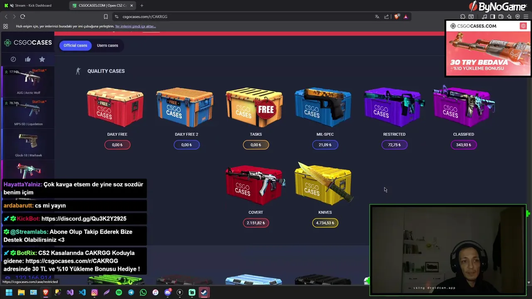This screenshot has height=299, width=532.
Task: Click the 4.734,53 ₺ Knives price button
Action: [325, 223]
